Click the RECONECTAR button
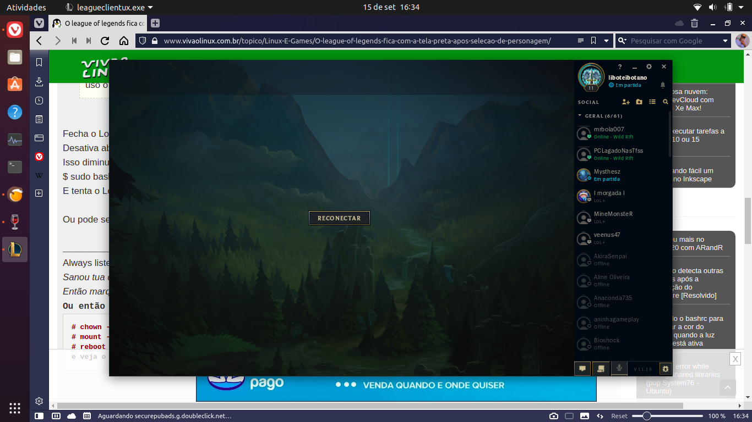Viewport: 752px width, 422px height. (x=339, y=218)
